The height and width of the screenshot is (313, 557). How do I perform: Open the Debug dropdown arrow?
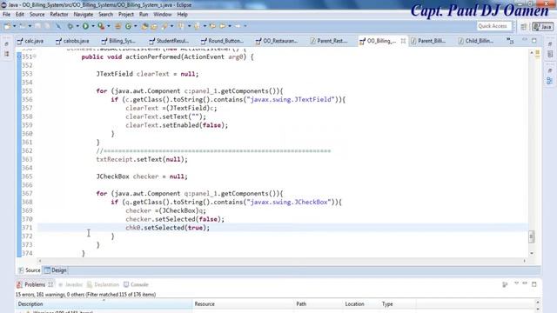[77, 26]
